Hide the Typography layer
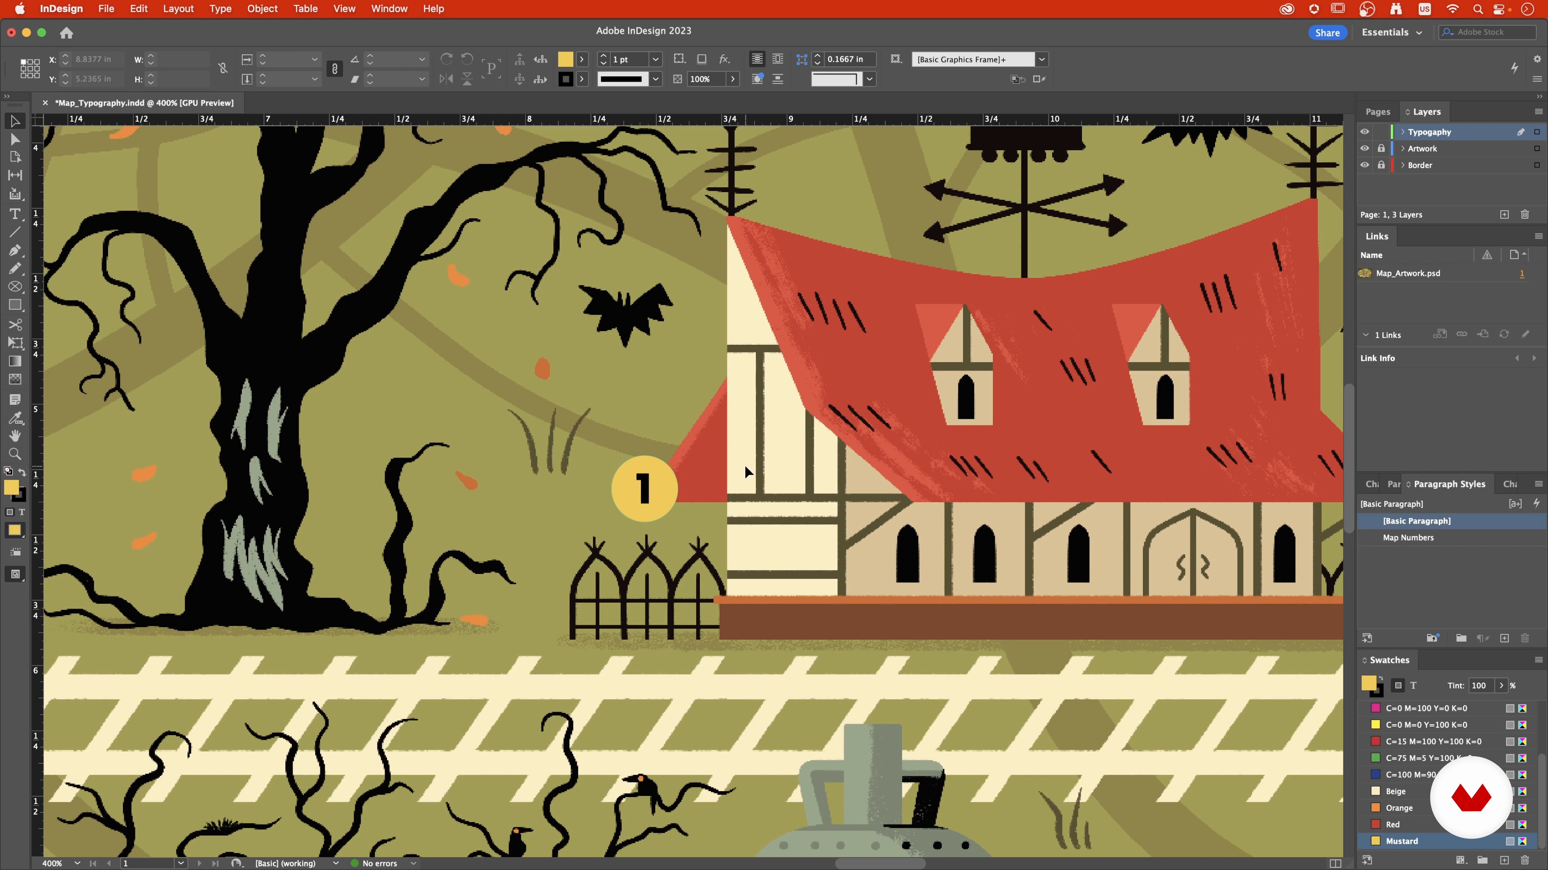The height and width of the screenshot is (870, 1548). [x=1365, y=132]
